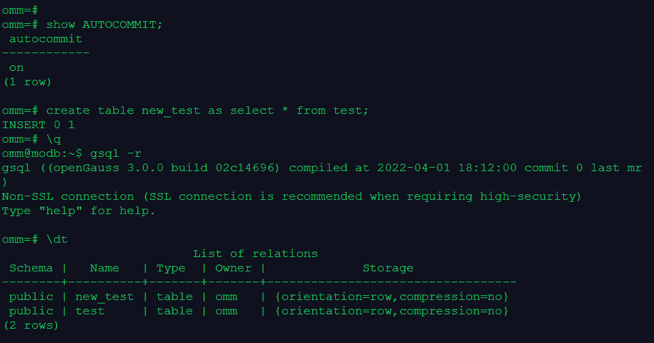Click the 'test' table name in relations list

coord(89,311)
